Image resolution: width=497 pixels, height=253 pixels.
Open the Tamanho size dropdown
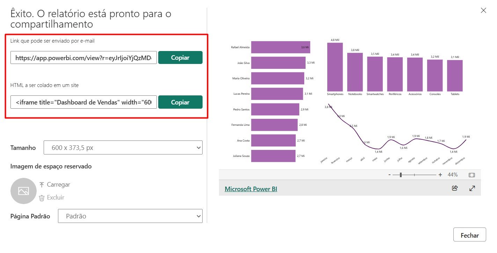click(123, 147)
